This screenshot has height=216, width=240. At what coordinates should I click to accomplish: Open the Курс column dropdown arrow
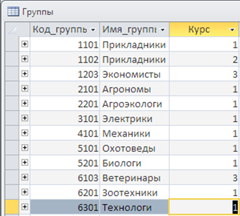tap(232, 30)
